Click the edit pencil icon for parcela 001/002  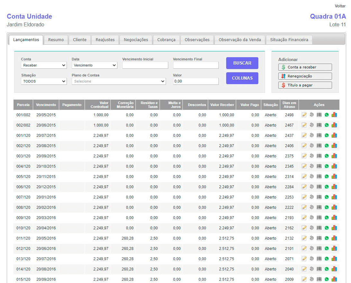tap(304, 115)
